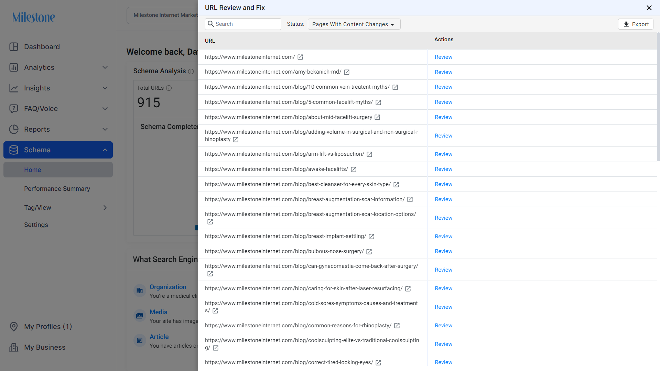The width and height of the screenshot is (660, 371).
Task: Click the URL list vertical scrollbar
Action: 658,97
